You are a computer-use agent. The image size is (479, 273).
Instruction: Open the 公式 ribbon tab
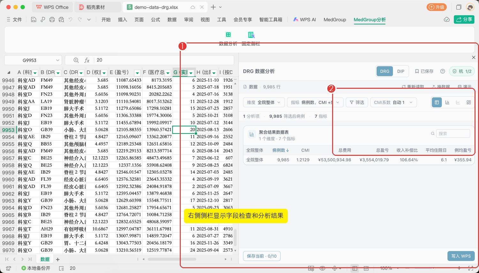(x=156, y=19)
